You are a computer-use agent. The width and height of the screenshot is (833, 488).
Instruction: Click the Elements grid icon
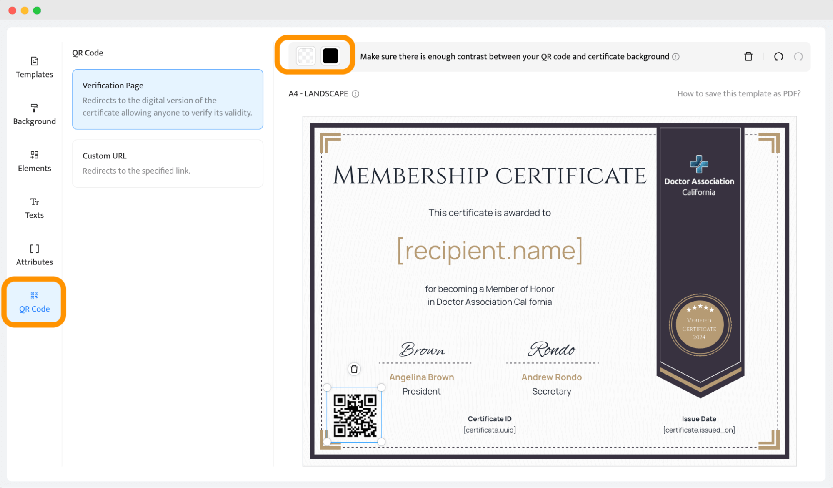click(x=34, y=155)
